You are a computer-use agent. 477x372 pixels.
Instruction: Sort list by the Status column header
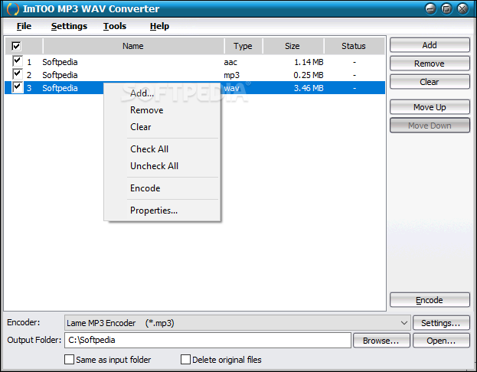(354, 46)
